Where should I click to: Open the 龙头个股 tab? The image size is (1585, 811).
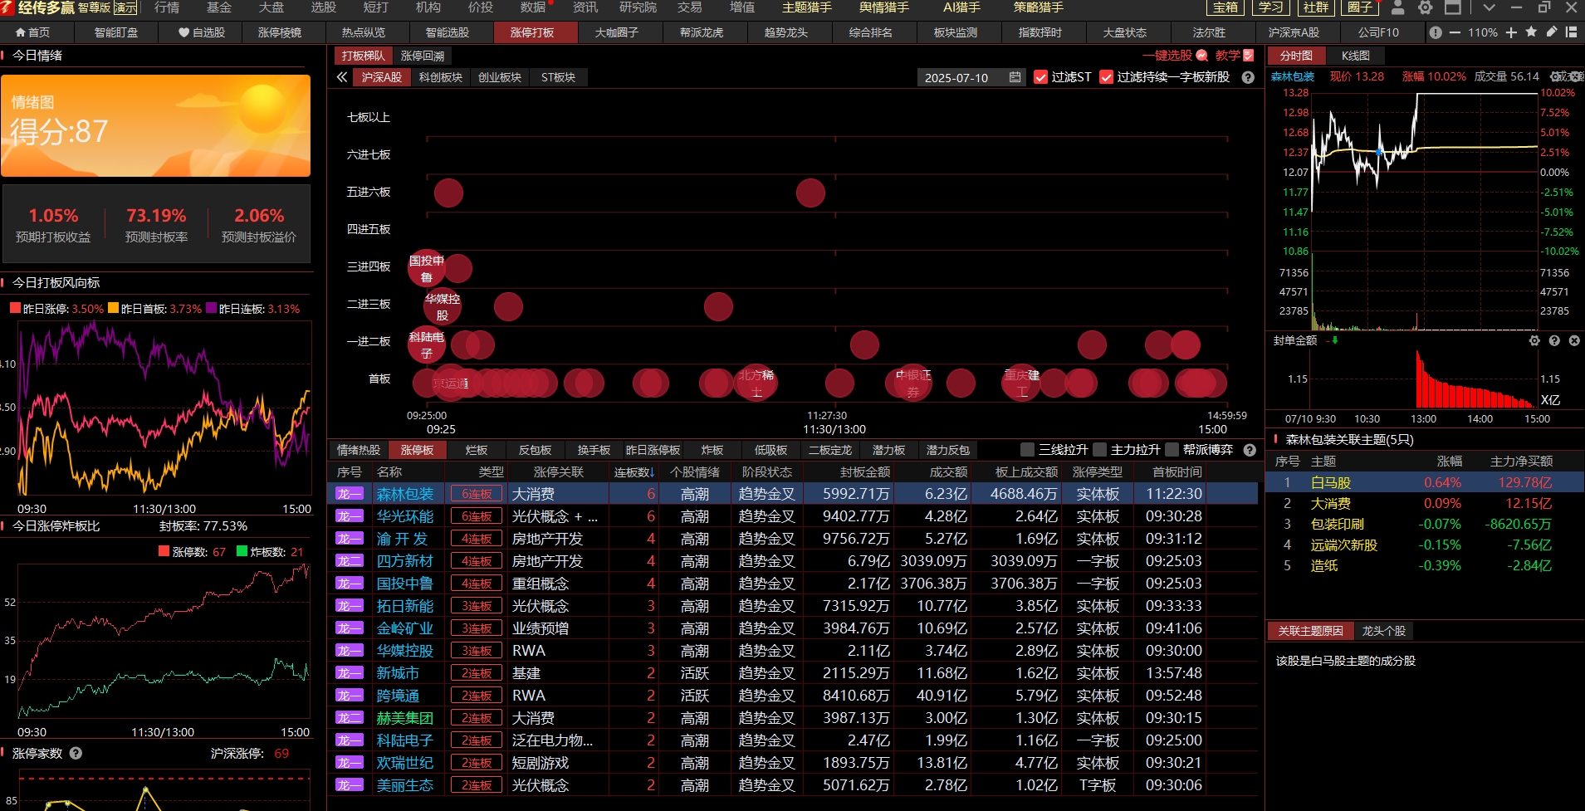(x=1383, y=631)
